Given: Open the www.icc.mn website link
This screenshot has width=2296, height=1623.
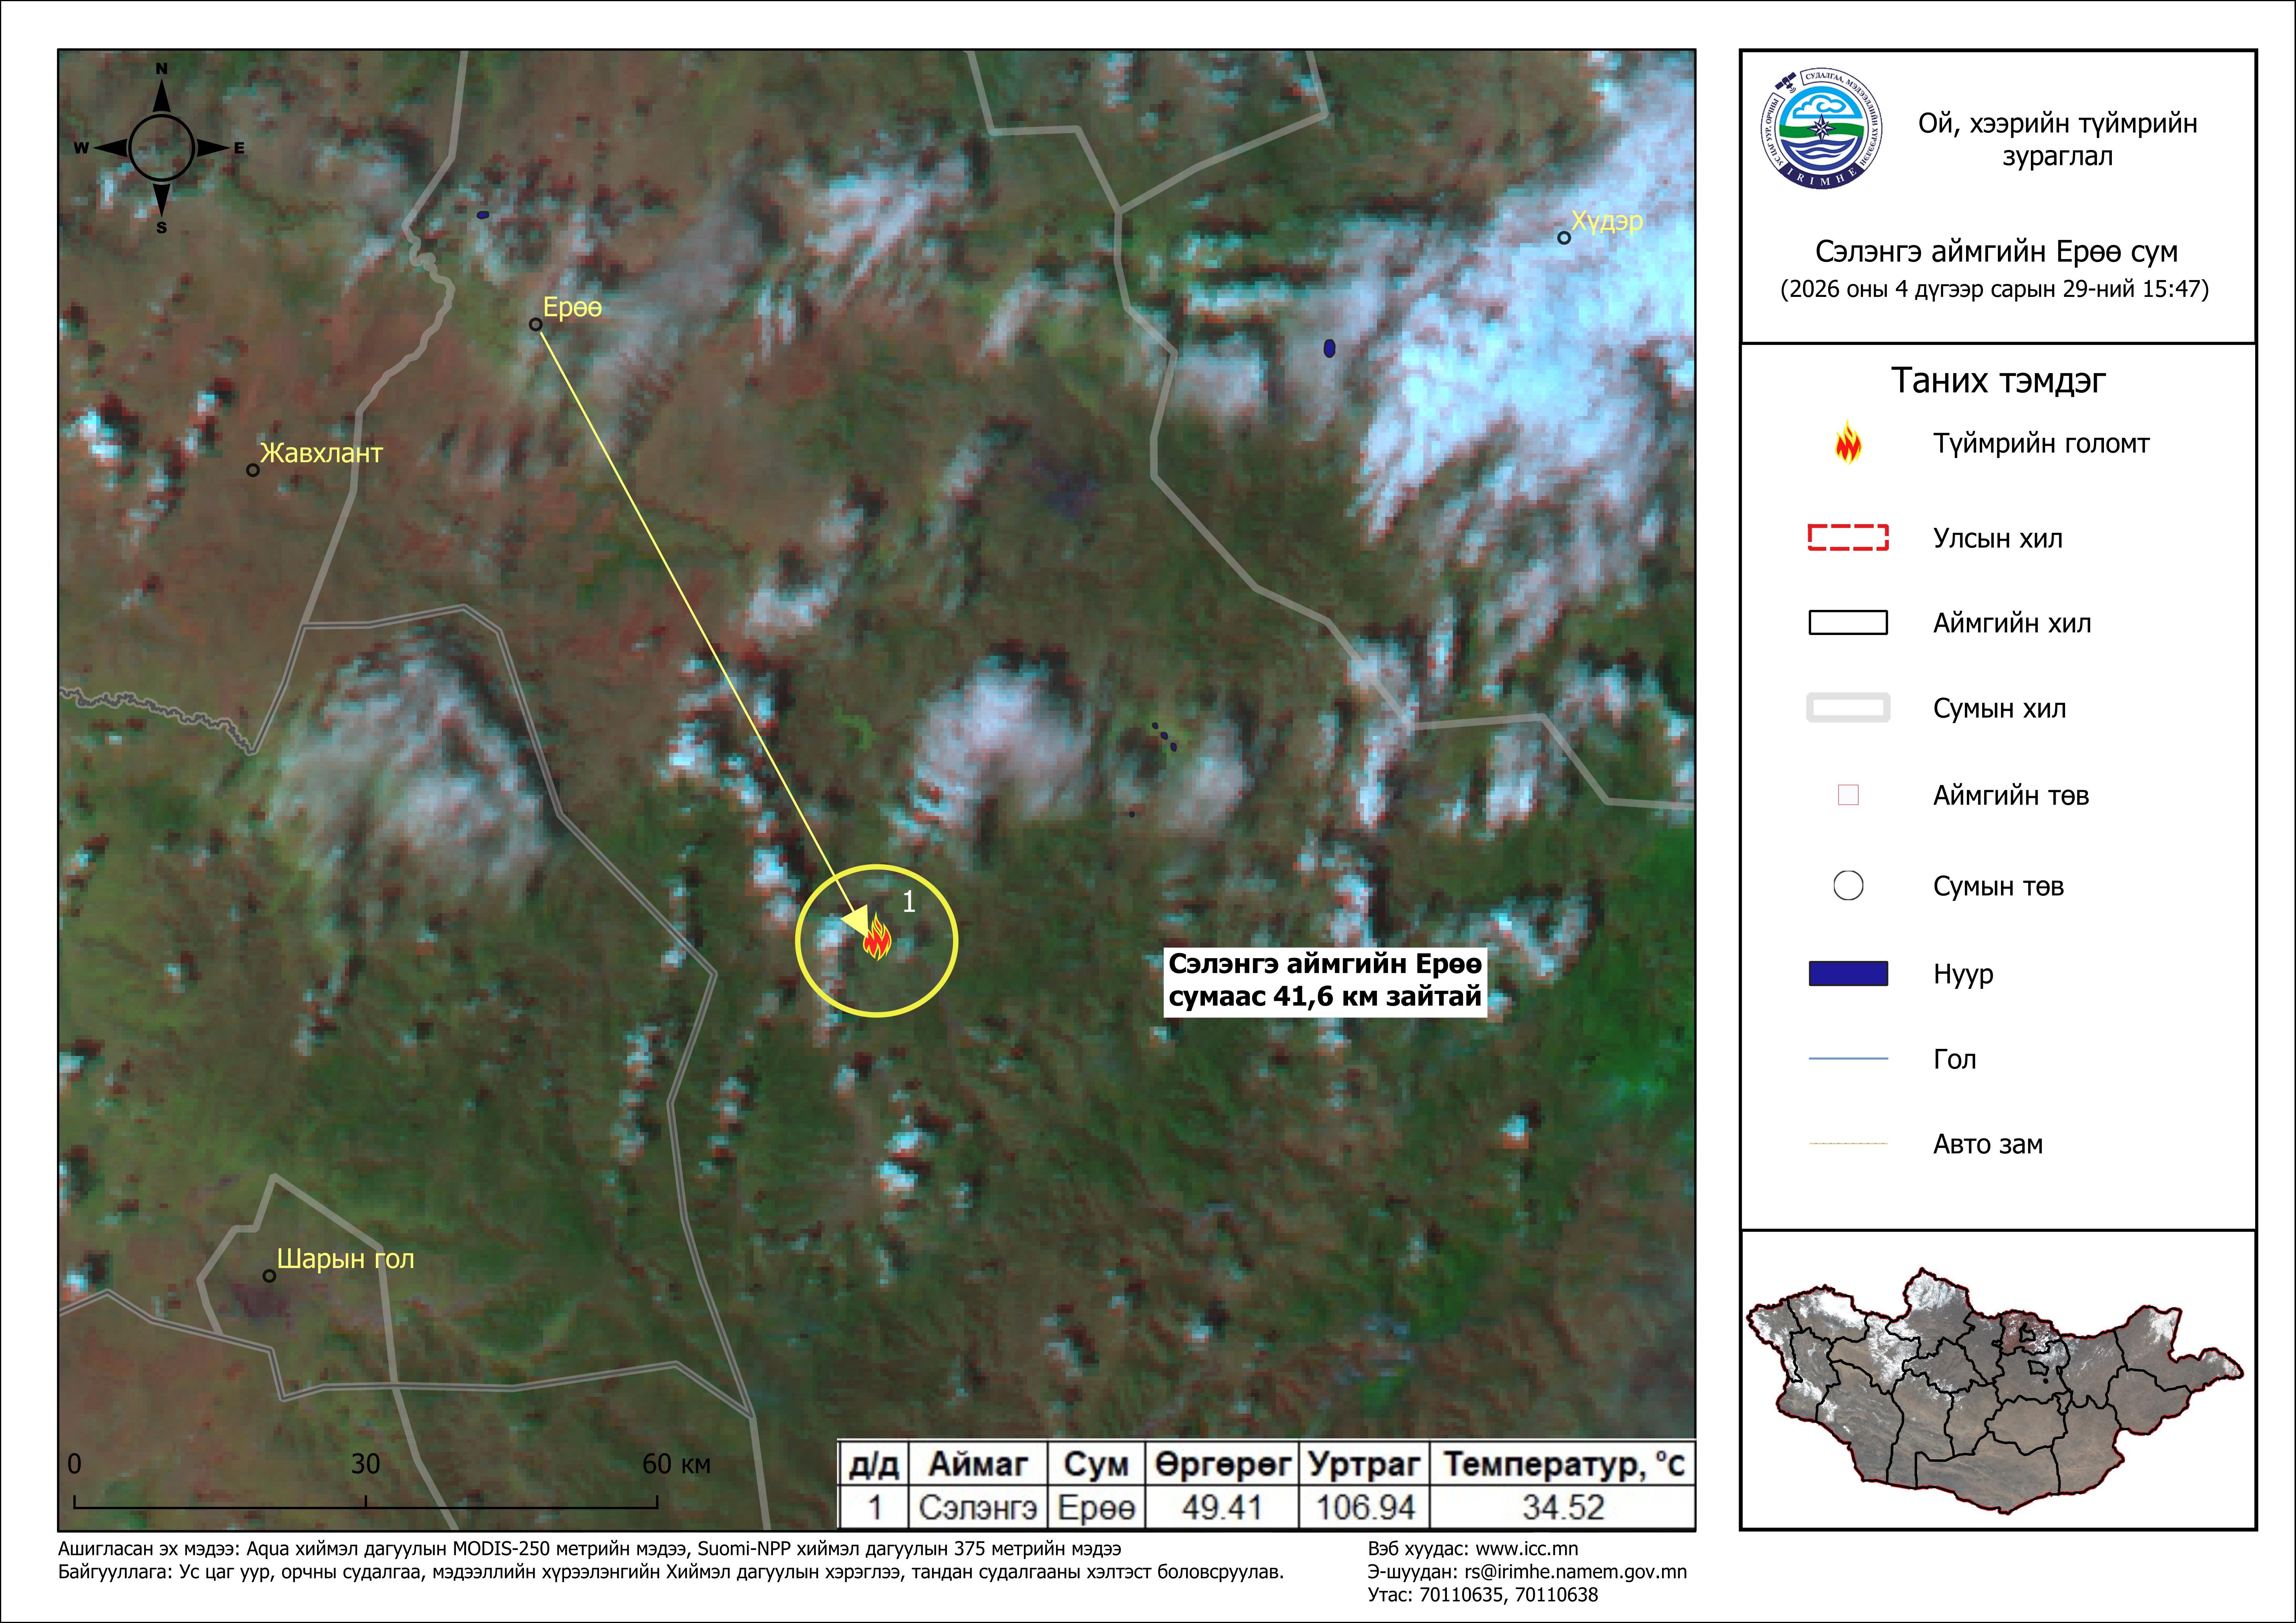Looking at the screenshot, I should click(x=1527, y=1549).
